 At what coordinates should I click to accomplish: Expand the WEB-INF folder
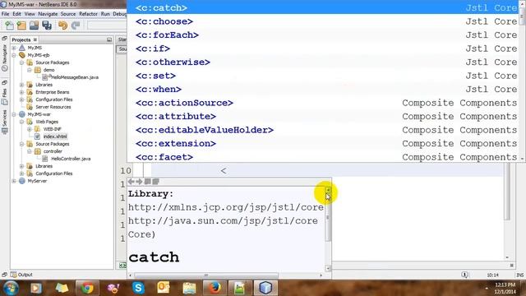(x=30, y=129)
